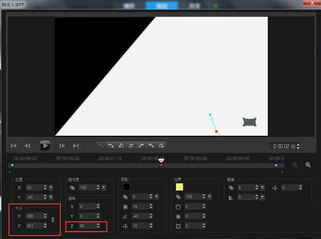Click the border blur value field
This screenshot has height=239, width=321.
pyautogui.click(x=193, y=216)
